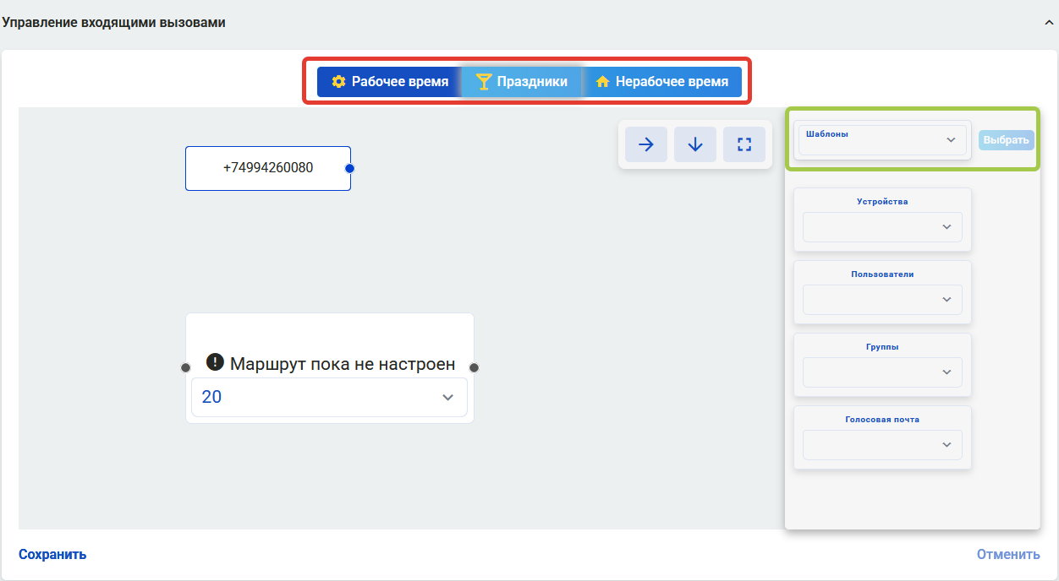Open the Устройства dropdown

pos(882,227)
